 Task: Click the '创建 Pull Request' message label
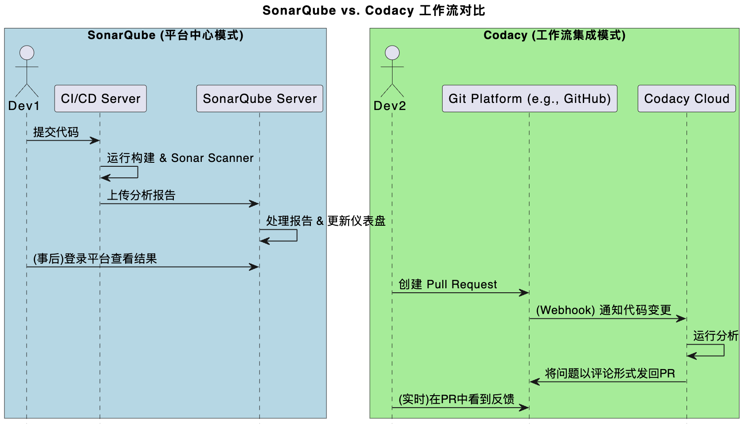pyautogui.click(x=448, y=284)
